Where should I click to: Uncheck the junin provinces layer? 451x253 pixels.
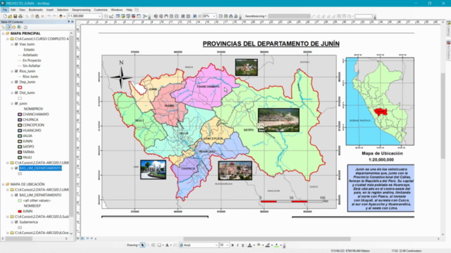16,103
